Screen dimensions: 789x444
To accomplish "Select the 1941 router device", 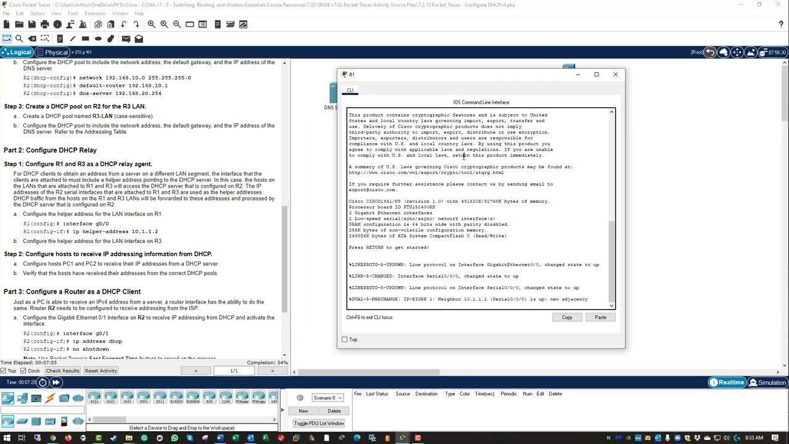I will click(127, 397).
